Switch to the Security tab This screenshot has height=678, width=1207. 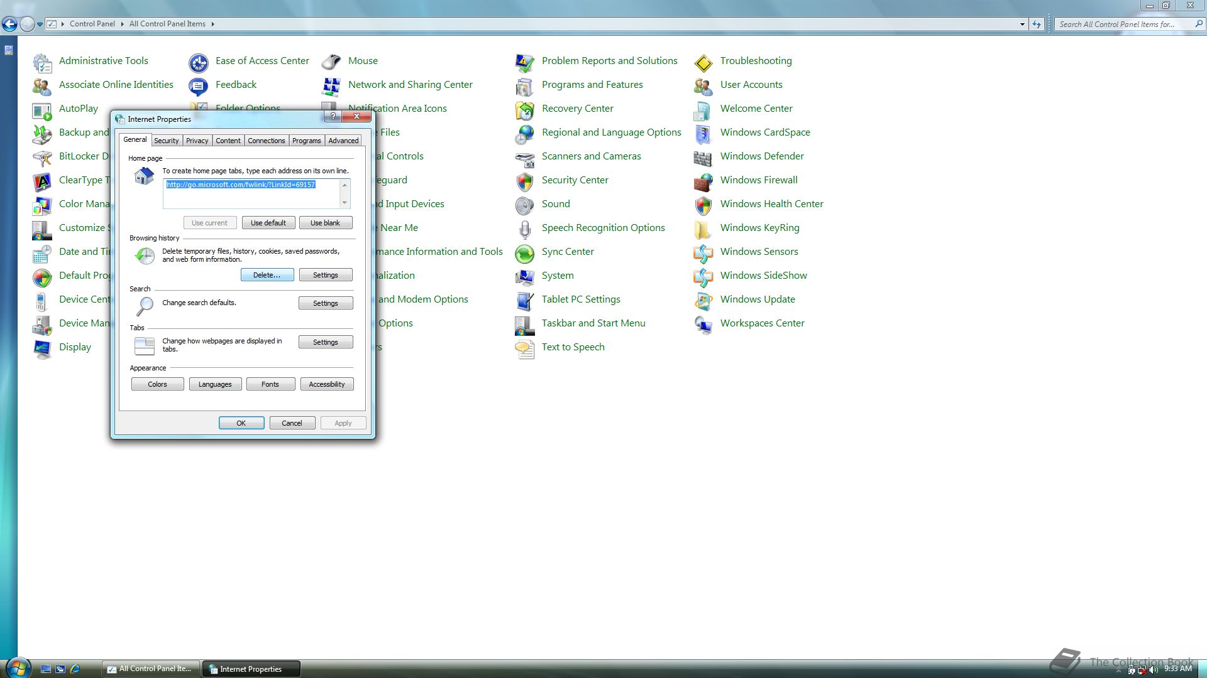pyautogui.click(x=167, y=141)
